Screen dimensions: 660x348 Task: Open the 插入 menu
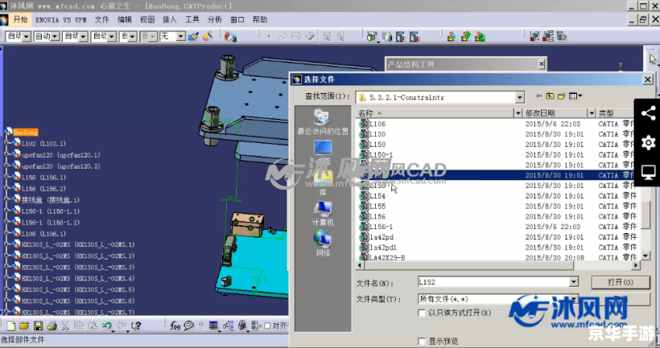[x=170, y=20]
